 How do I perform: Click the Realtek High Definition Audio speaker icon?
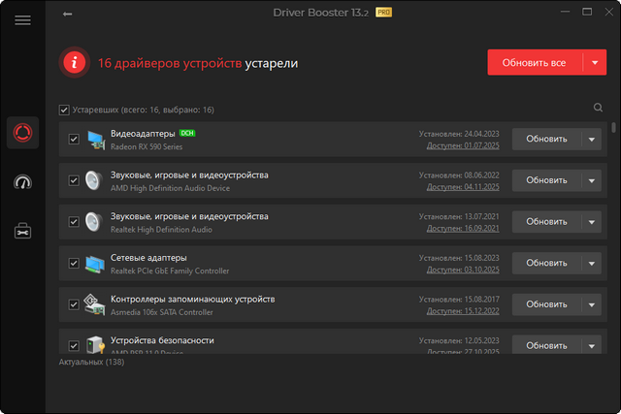click(x=94, y=222)
